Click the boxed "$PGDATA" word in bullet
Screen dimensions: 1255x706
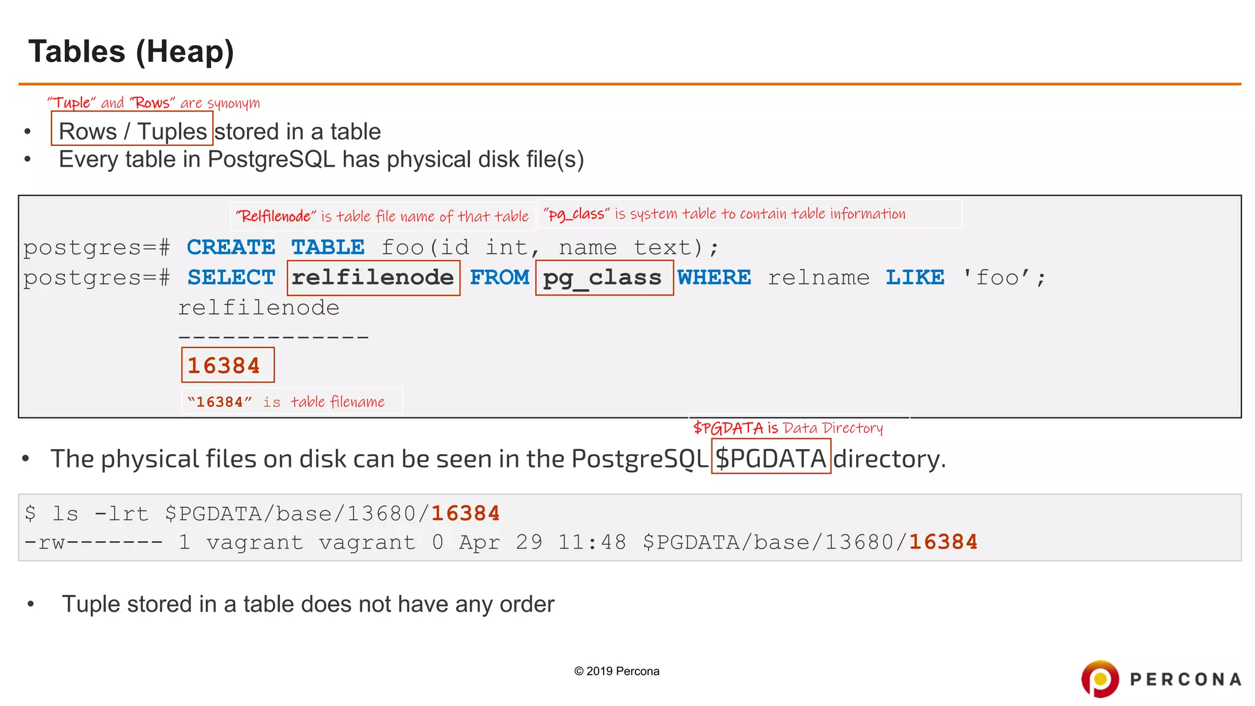click(x=770, y=458)
